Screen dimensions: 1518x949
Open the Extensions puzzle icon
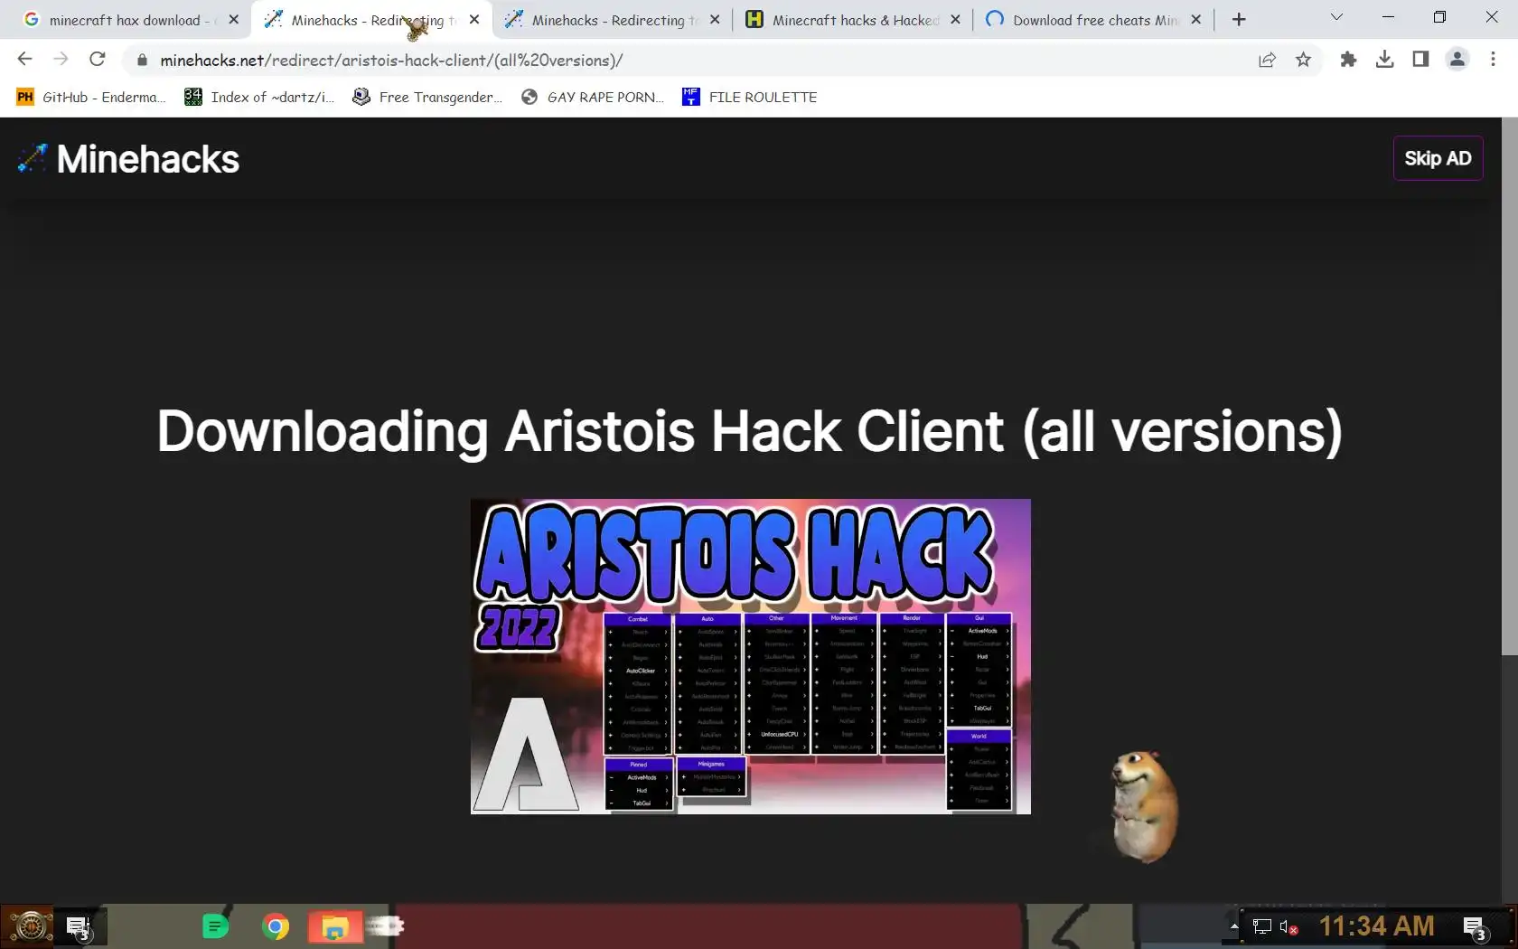pyautogui.click(x=1348, y=60)
